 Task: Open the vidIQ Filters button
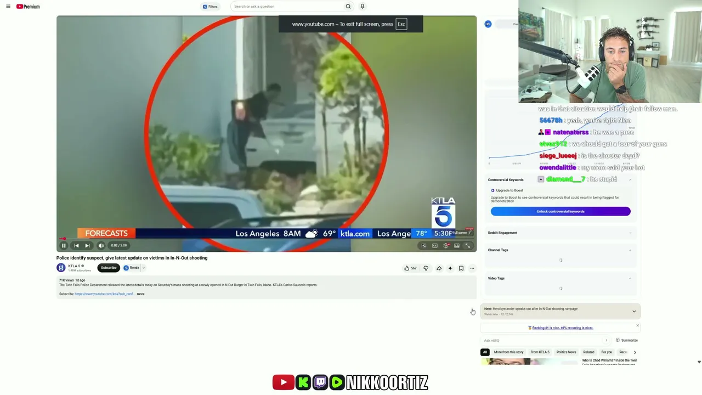[210, 7]
